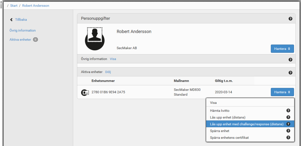This screenshot has height=146, width=301.
Task: Click help icon beside Övrig information row
Action: pos(290,60)
